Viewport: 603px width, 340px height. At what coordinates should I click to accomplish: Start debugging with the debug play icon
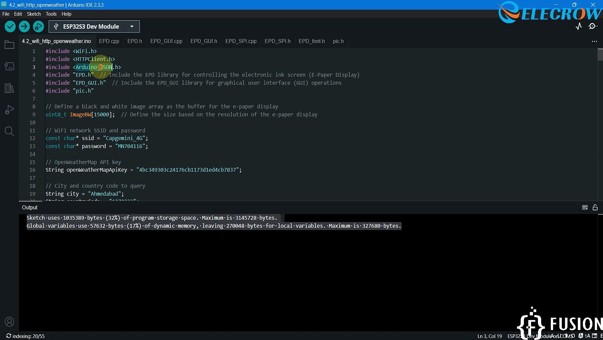click(x=38, y=27)
